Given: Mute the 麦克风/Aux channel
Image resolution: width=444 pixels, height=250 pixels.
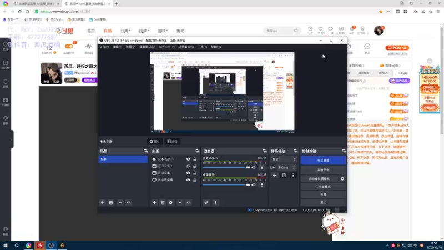Looking at the screenshot, I should (x=254, y=168).
